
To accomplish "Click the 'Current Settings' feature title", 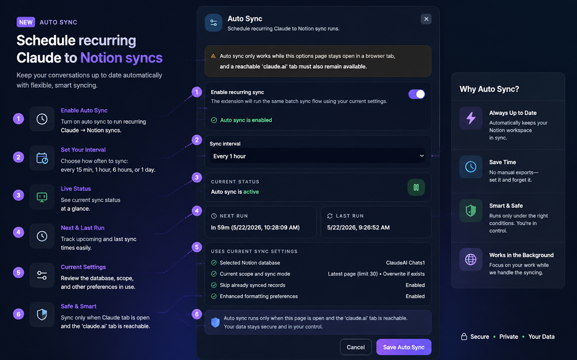I will click(x=83, y=267).
